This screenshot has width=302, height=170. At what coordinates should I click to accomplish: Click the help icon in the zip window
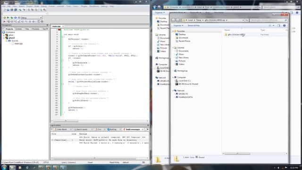pyautogui.click(x=284, y=25)
